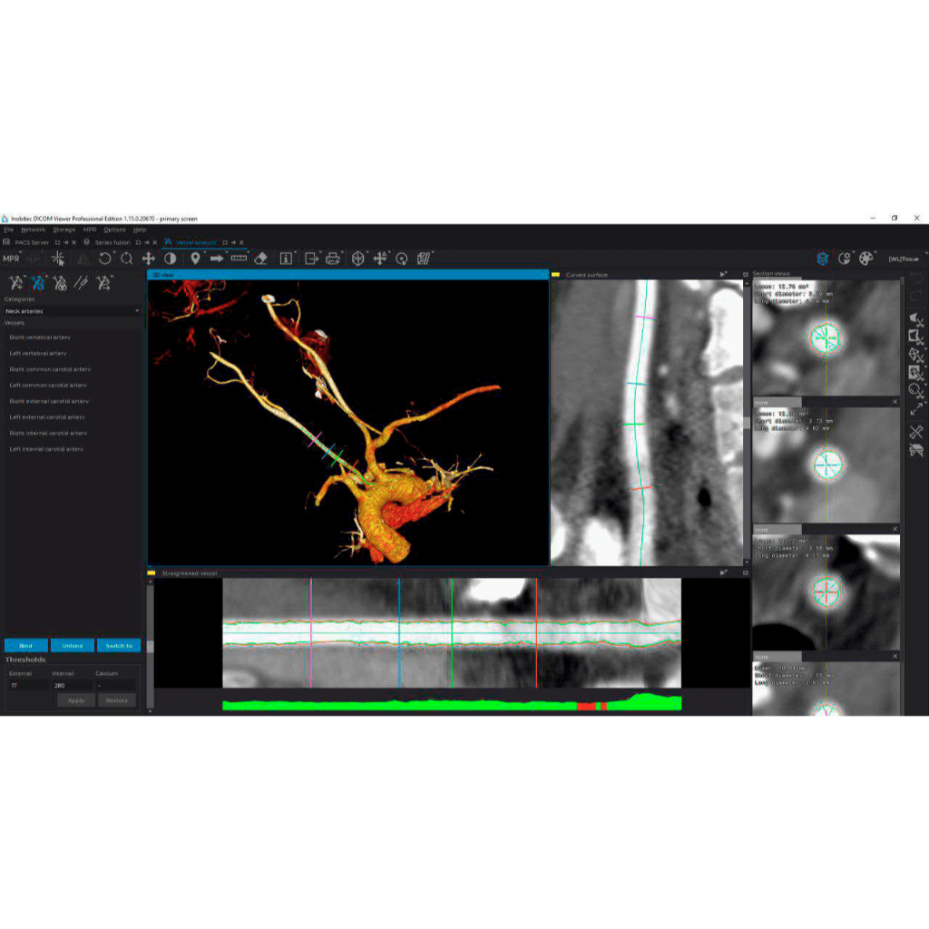
Task: Select the polygon cut scissors tool
Action: click(x=916, y=321)
